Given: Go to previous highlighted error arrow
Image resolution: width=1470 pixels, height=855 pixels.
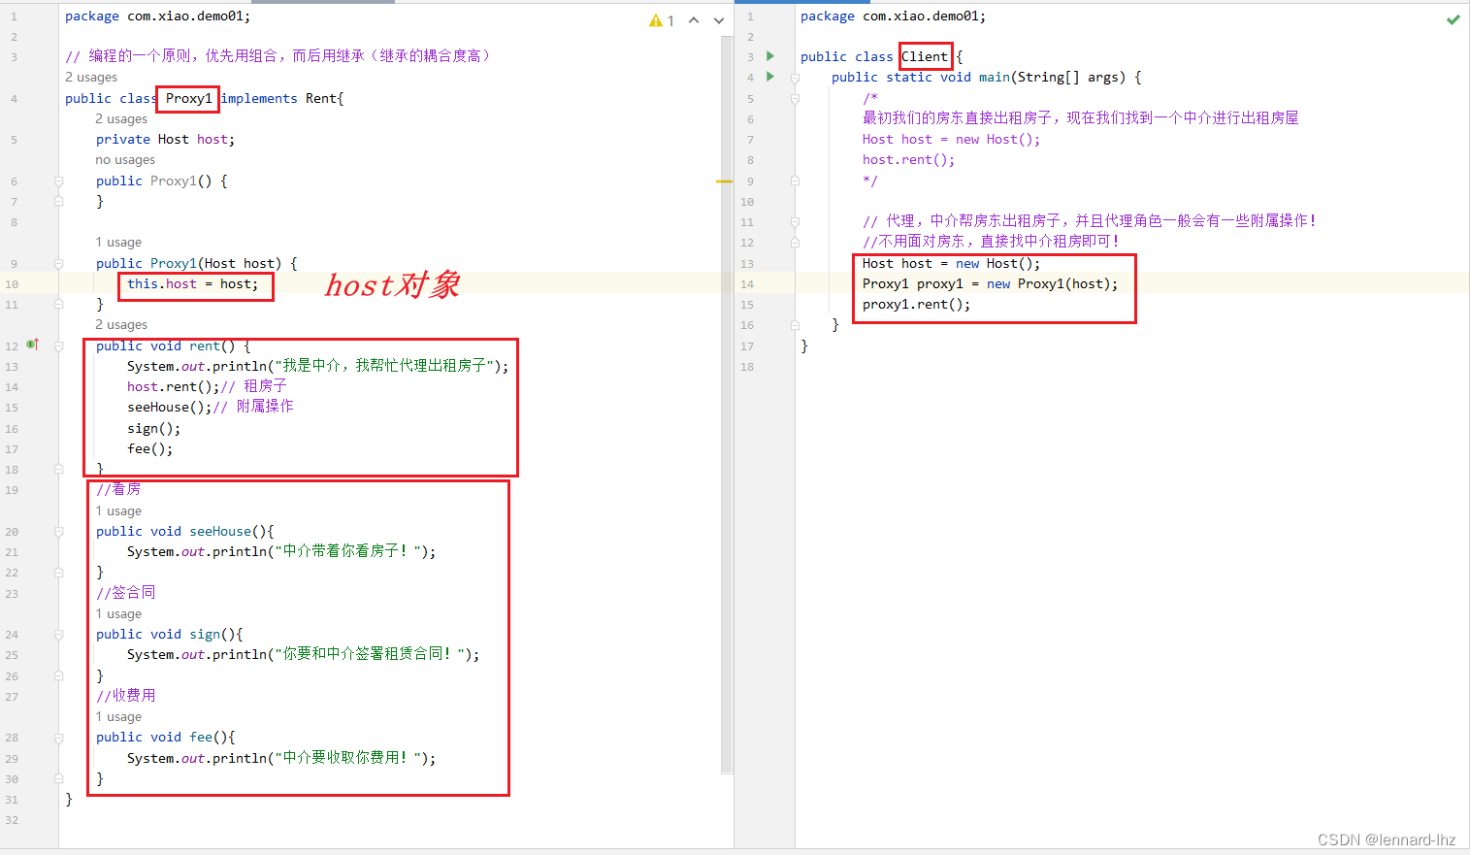Looking at the screenshot, I should click(694, 20).
